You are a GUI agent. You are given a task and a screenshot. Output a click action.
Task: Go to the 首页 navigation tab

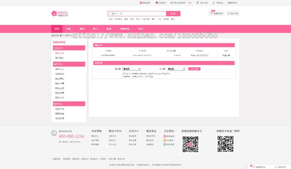(x=57, y=29)
